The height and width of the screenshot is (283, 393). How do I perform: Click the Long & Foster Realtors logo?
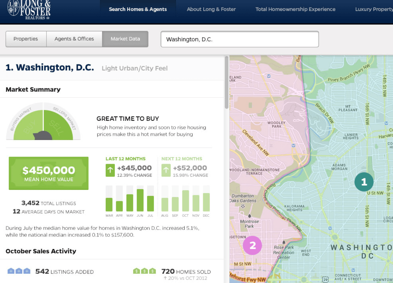[x=29, y=10]
